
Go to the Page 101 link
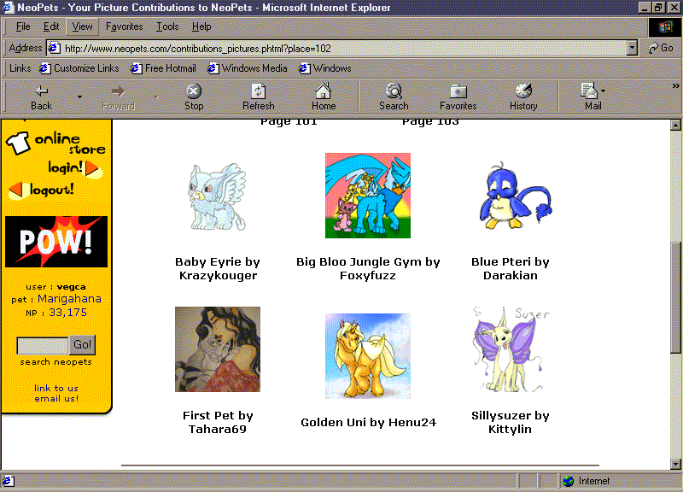[289, 122]
